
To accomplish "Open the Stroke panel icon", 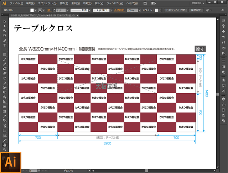I will point(223,61).
